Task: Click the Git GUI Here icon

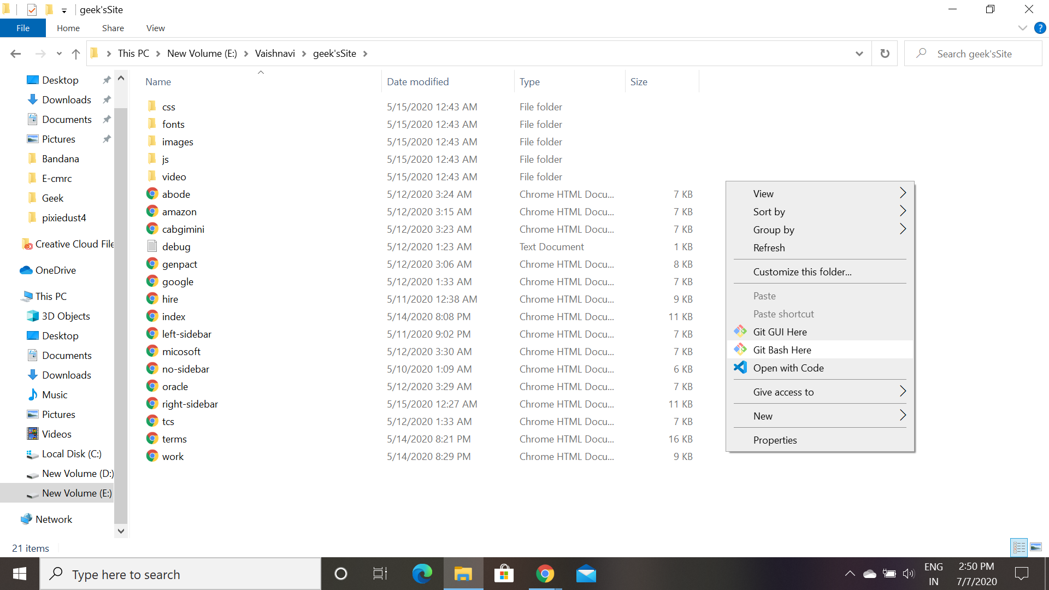Action: tap(740, 332)
